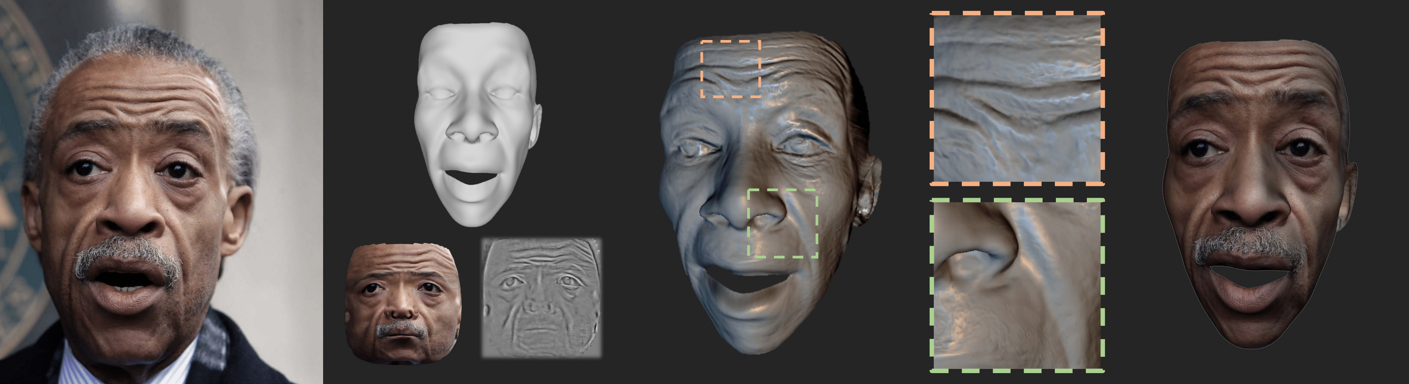Screen dimensions: 1409x384
Task: Open the grayscale displacement map
Action: click(x=541, y=298)
